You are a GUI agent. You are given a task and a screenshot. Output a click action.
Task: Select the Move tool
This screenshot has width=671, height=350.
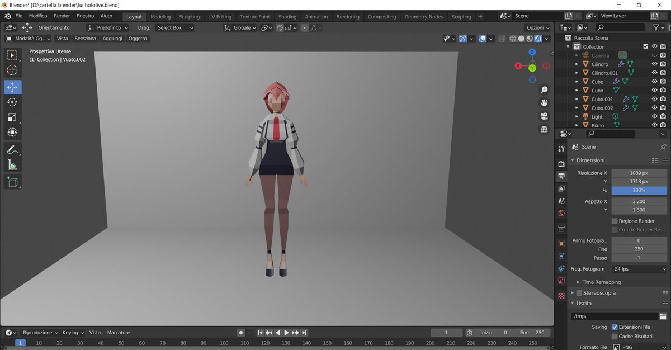(x=12, y=87)
